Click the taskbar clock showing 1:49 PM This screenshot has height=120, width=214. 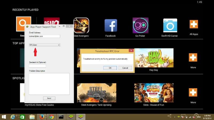(207, 117)
